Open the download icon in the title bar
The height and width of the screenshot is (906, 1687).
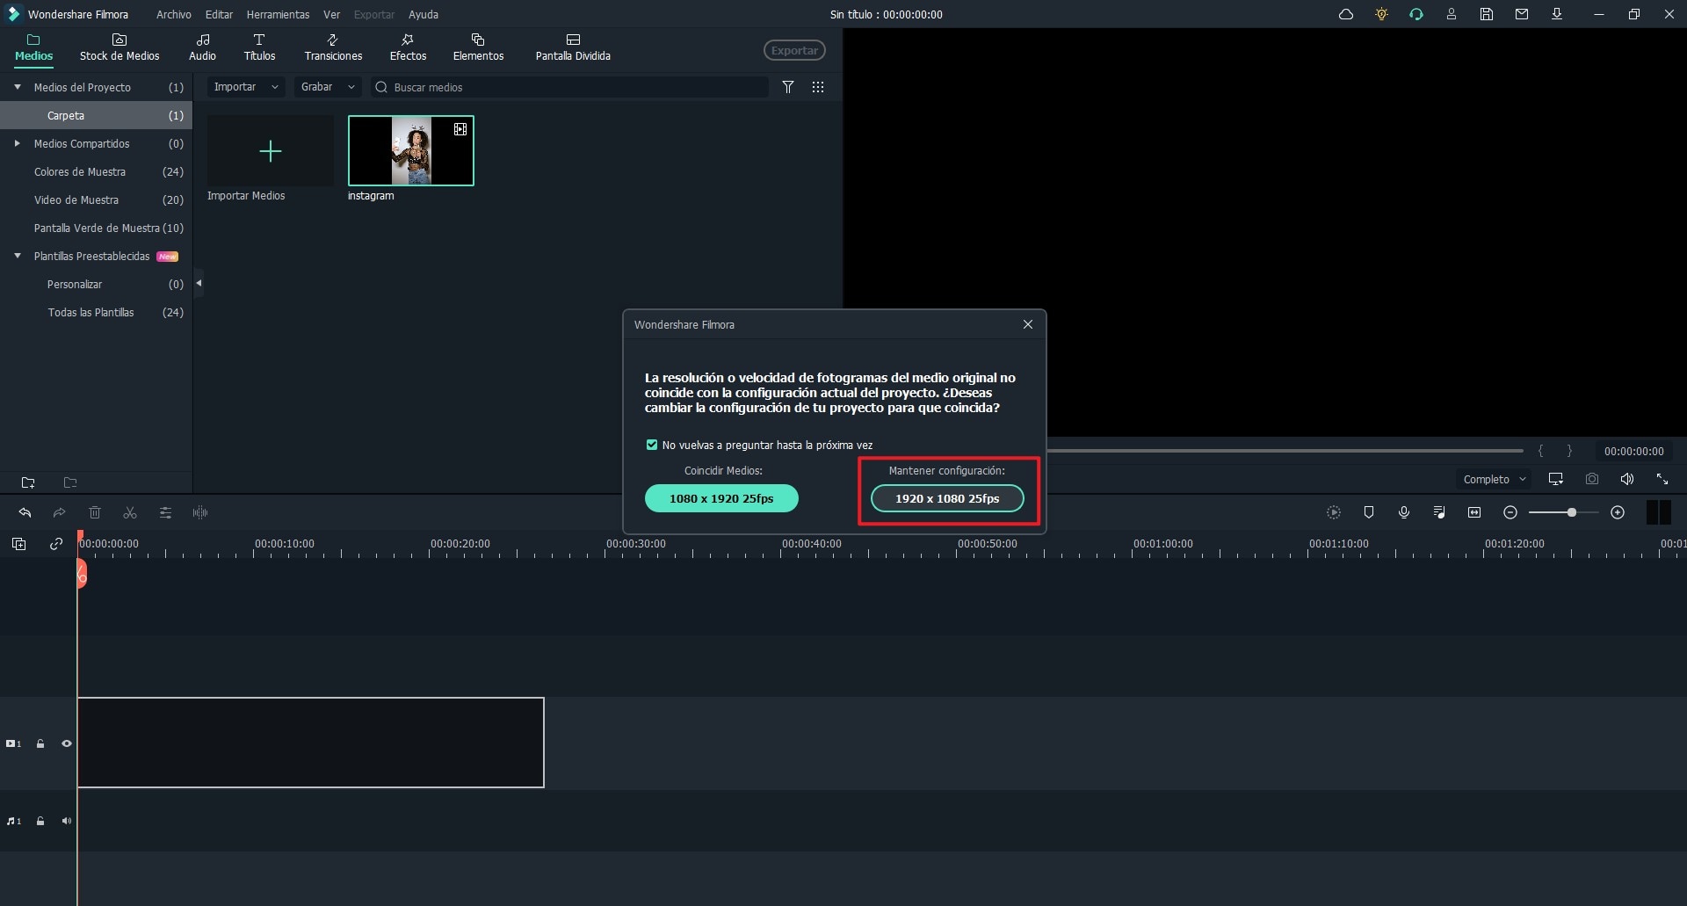(x=1557, y=14)
